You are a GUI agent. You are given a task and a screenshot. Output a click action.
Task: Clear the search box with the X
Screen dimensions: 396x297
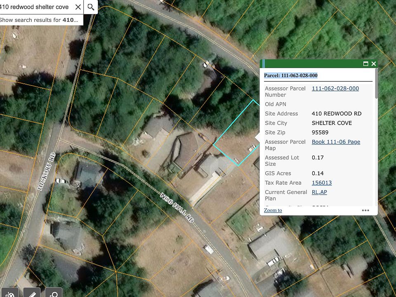click(x=78, y=7)
